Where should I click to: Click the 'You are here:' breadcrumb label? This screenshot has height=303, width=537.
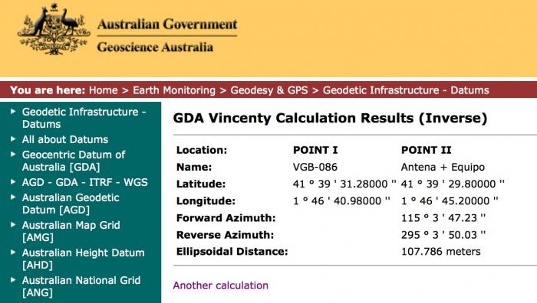(48, 90)
